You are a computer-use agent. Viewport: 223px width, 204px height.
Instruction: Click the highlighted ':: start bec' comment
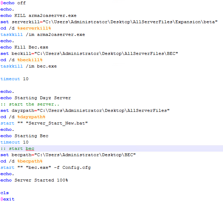[17, 148]
